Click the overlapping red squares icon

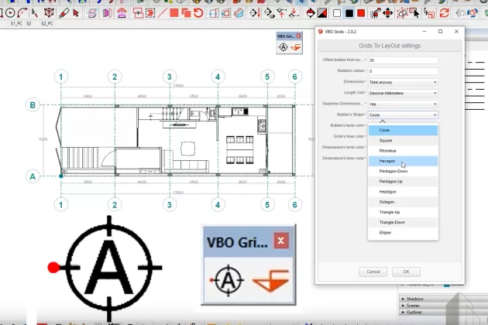point(186,13)
